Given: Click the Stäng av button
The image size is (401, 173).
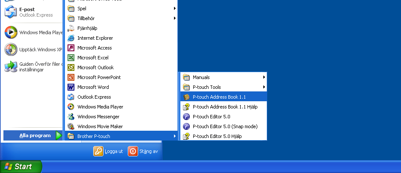Looking at the screenshot, I should [x=143, y=151].
